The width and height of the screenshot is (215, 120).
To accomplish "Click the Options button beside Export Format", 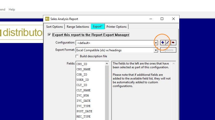I will click(168, 50).
